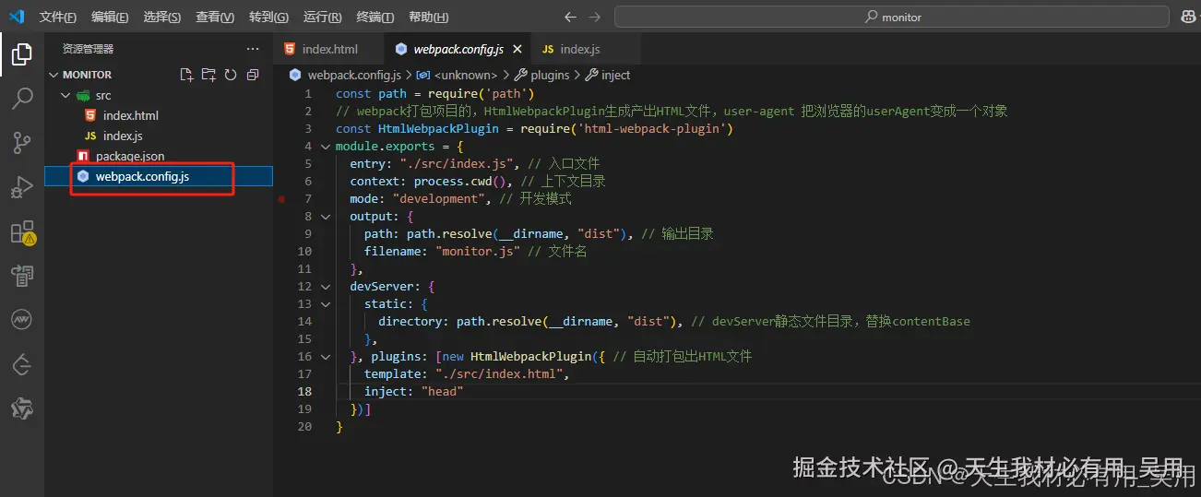Image resolution: width=1201 pixels, height=497 pixels.
Task: Toggle the breakpoint dot on line 7
Action: [x=281, y=198]
